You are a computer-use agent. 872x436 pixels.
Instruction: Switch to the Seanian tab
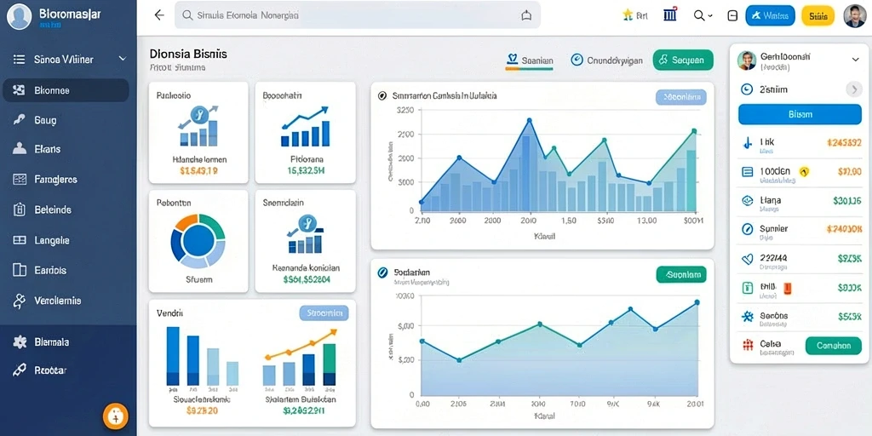point(530,60)
